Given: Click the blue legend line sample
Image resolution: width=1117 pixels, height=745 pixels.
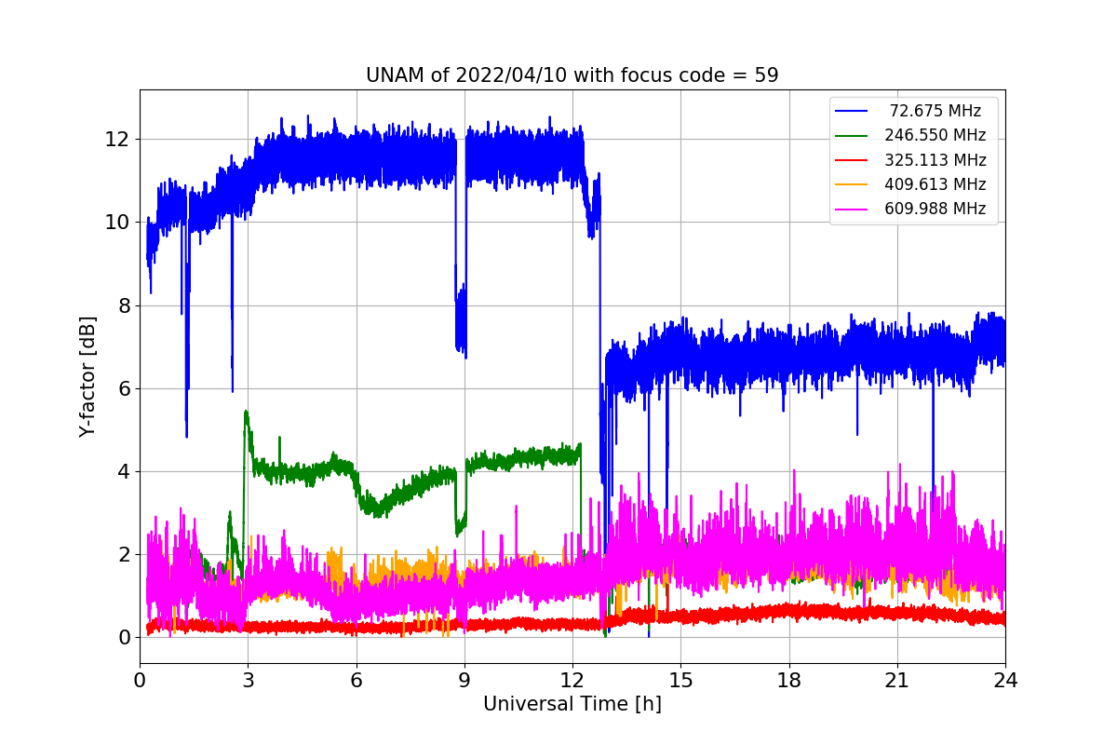Looking at the screenshot, I should (x=853, y=111).
